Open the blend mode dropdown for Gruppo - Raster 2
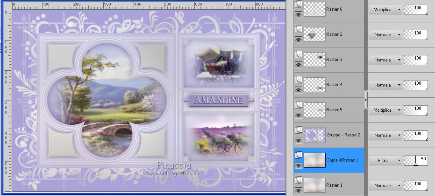The width and height of the screenshot is (435, 196). (x=385, y=135)
